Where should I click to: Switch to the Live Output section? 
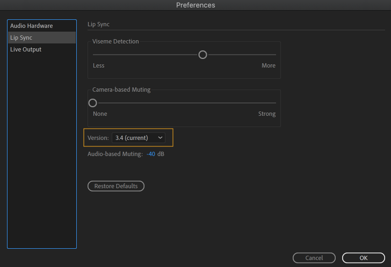tap(26, 49)
